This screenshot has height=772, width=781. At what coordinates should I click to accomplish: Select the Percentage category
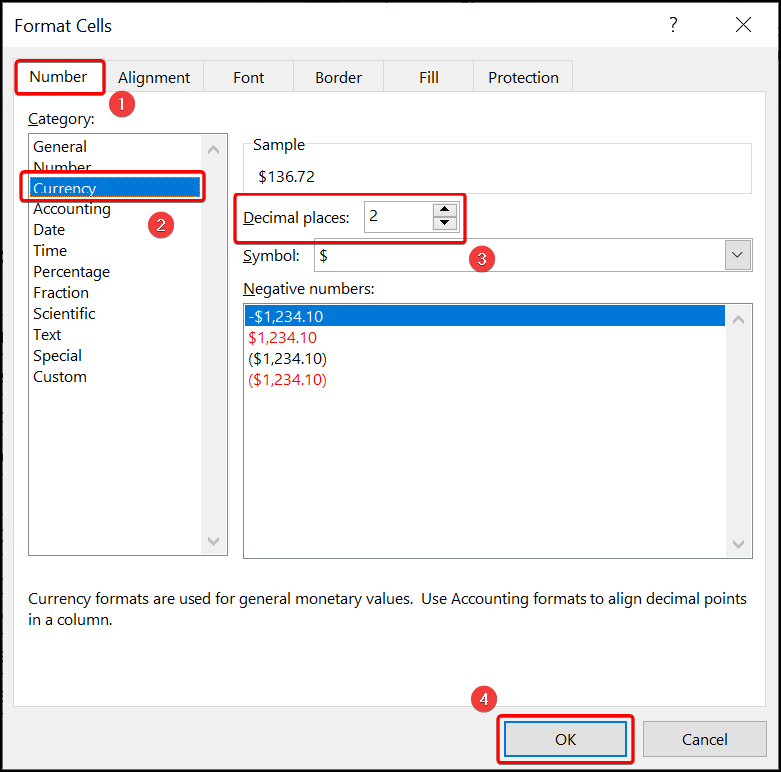(x=72, y=272)
